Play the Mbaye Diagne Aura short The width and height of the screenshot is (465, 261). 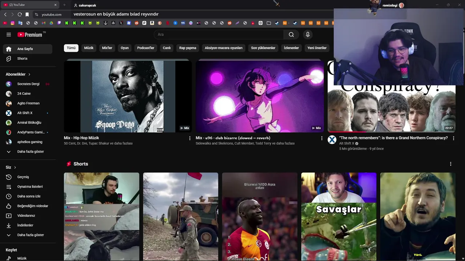click(x=260, y=217)
